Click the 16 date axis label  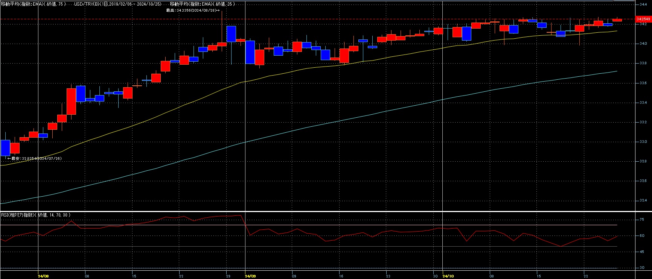341,276
